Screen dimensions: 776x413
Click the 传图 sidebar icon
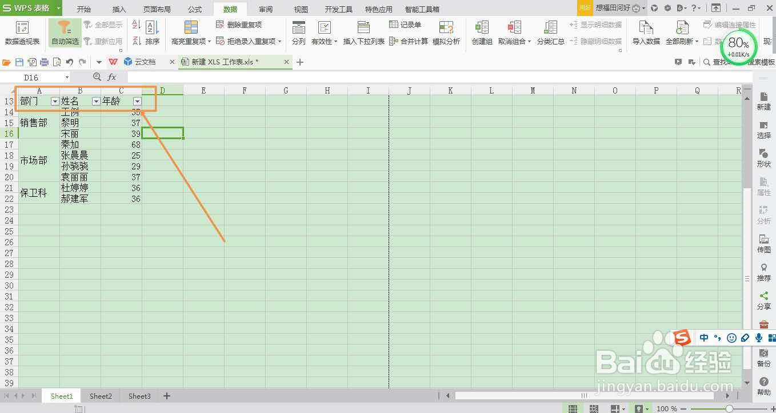[x=764, y=244]
